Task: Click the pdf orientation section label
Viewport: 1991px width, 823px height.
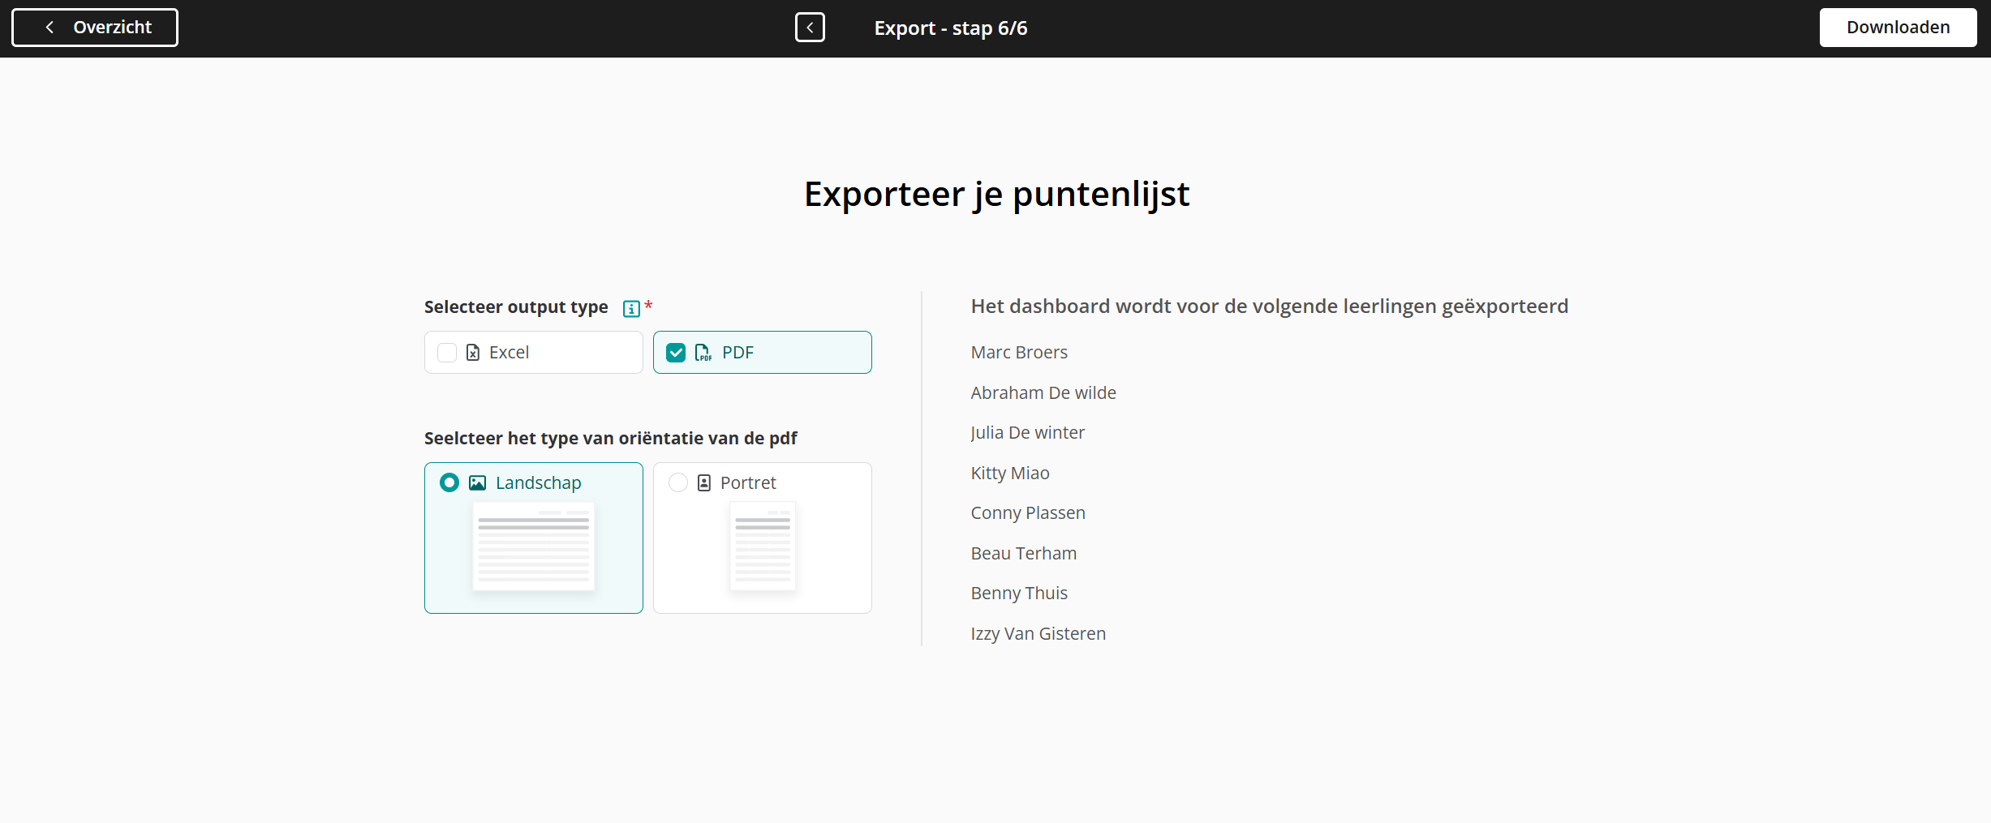Action: [x=611, y=439]
